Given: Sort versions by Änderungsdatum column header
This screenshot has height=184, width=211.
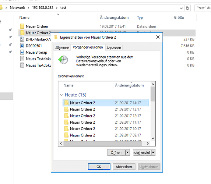Looking at the screenshot, I should [x=129, y=85].
